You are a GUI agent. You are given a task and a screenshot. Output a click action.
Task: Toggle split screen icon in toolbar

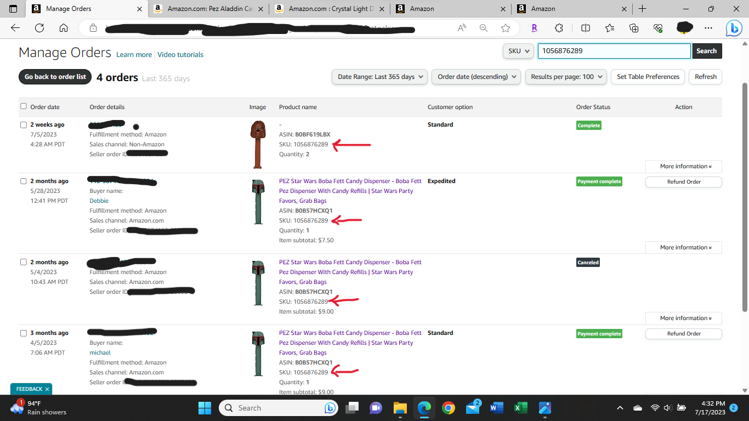click(x=586, y=28)
